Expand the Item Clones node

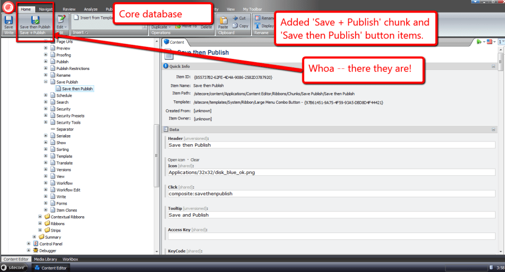46,210
